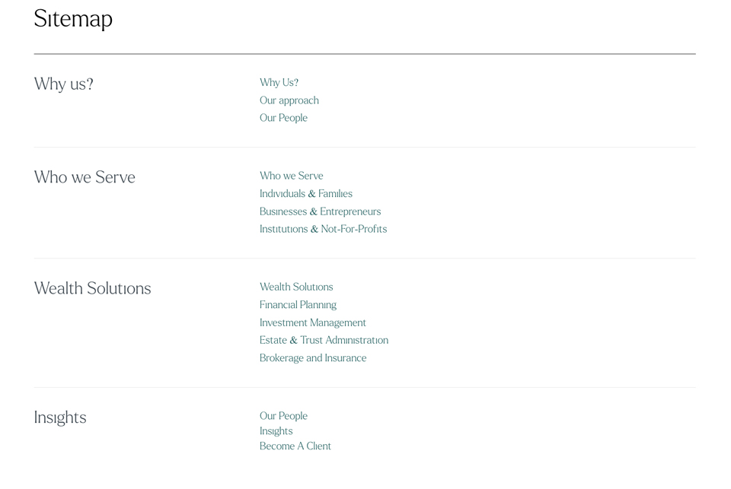Image resolution: width=731 pixels, height=489 pixels.
Task: Go to the "Our approach" page link
Action: point(289,100)
